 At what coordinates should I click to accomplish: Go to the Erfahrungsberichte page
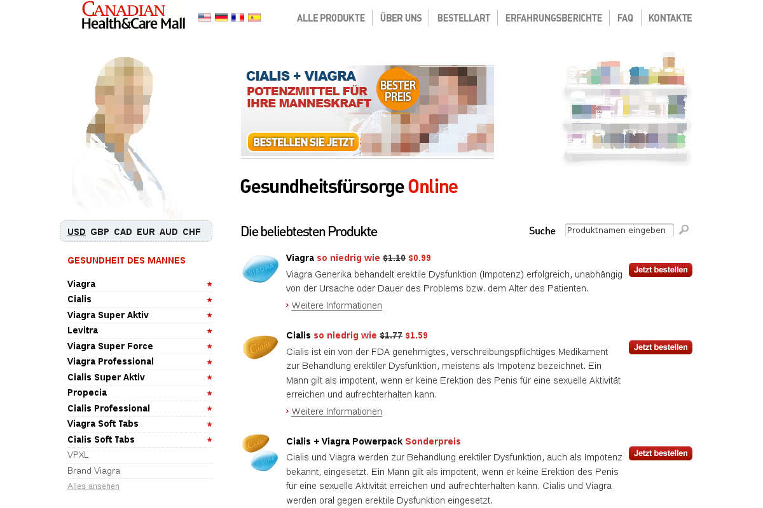tap(554, 18)
